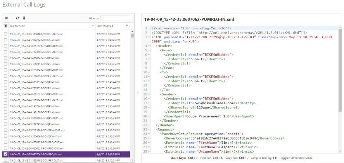This screenshot has height=163, width=344.
Task: Open log 15-43-35.3604860-COMBRW-IN.xml
Action: tap(36, 136)
